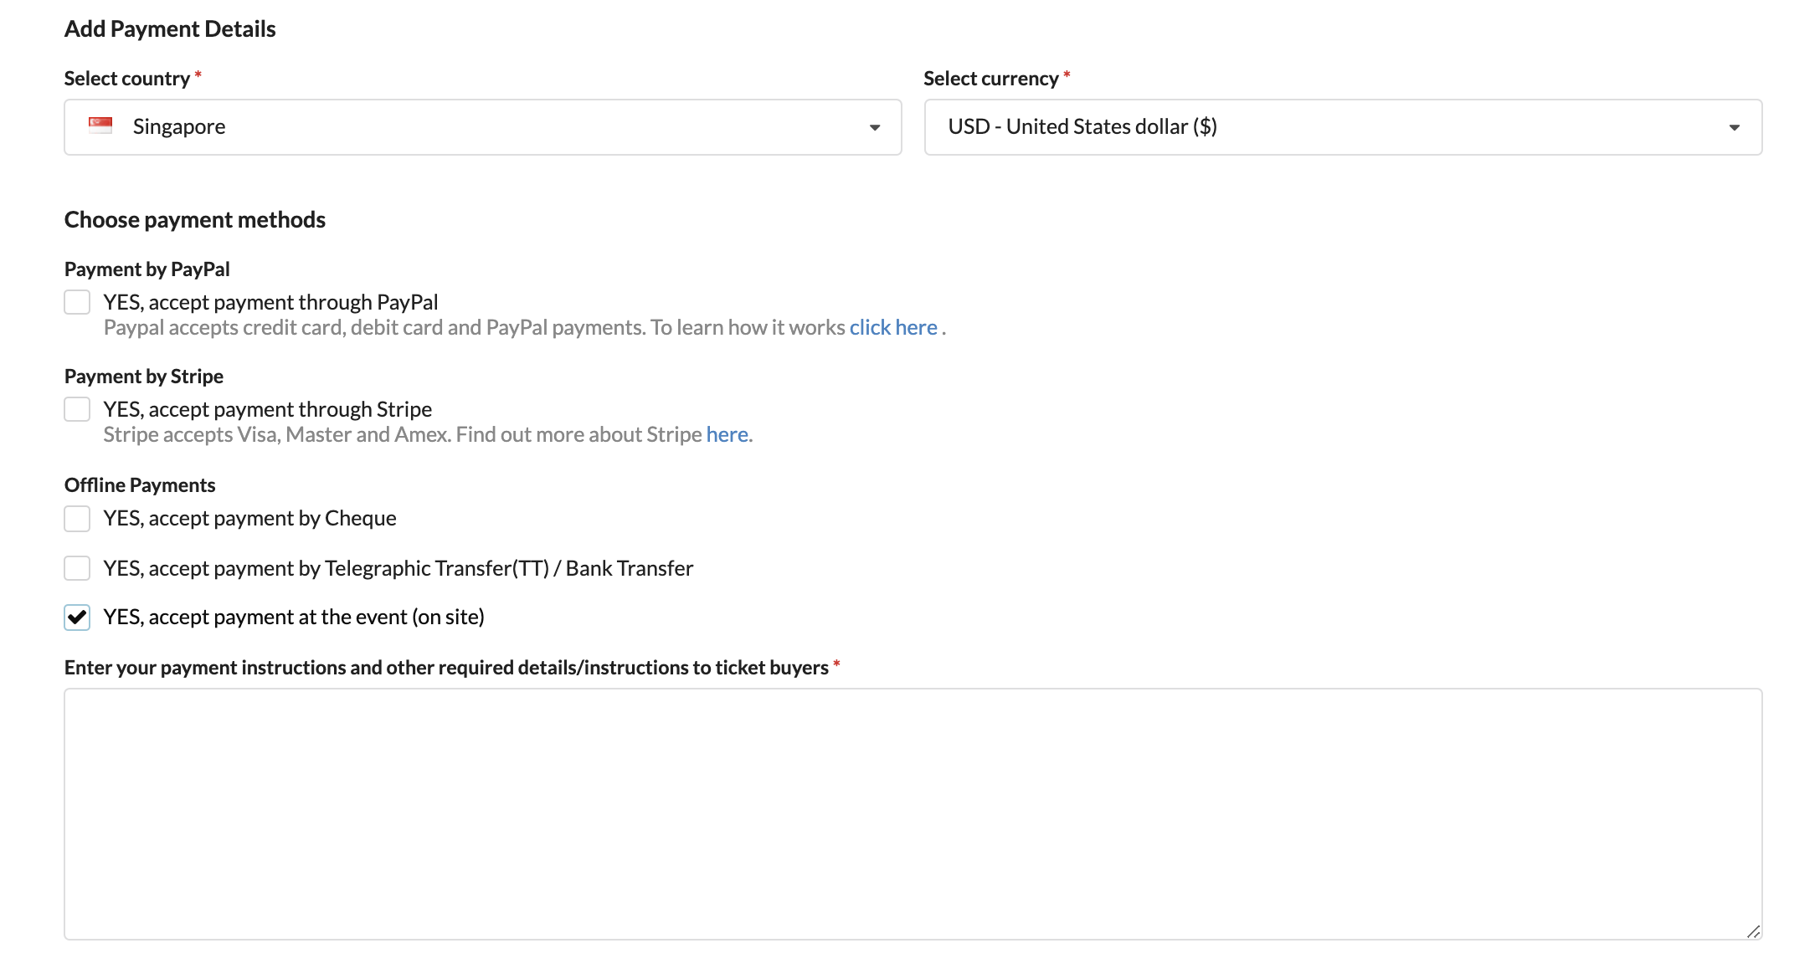Viewport: 1820px width, 979px height.
Task: Click the 'YES, accept payment by Cheque' label
Action: pos(249,518)
